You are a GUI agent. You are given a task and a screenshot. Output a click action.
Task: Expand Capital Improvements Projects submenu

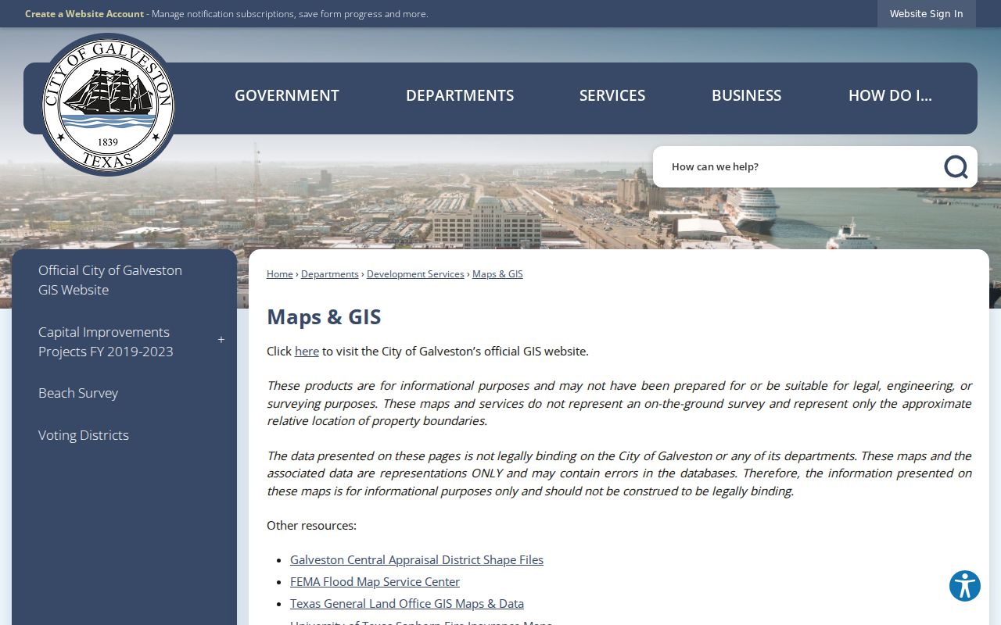coord(221,340)
